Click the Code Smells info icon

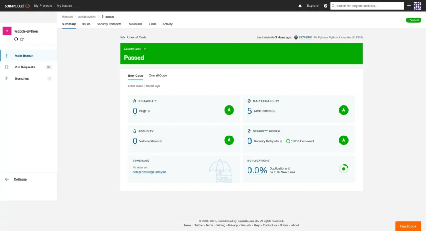click(274, 111)
